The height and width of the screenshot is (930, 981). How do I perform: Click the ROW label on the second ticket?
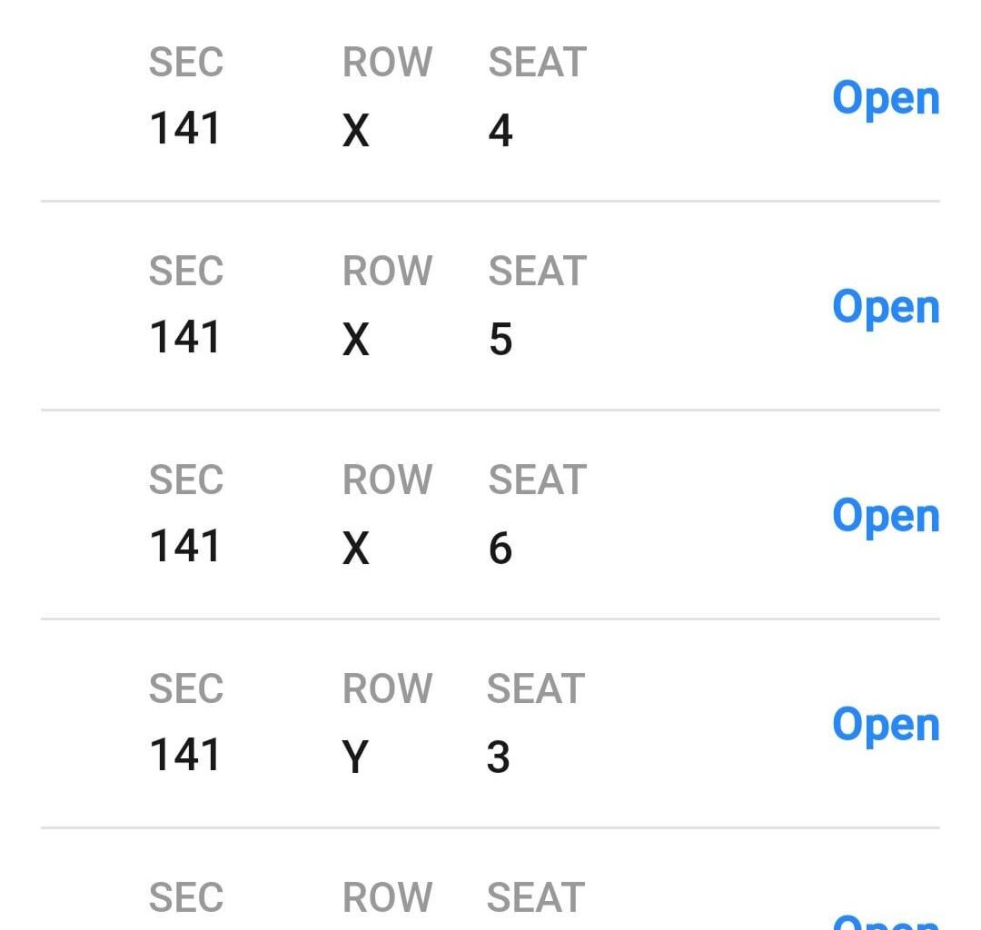[388, 270]
